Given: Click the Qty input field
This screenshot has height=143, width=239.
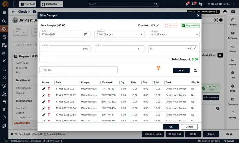Looking at the screenshot, I should point(119,49).
